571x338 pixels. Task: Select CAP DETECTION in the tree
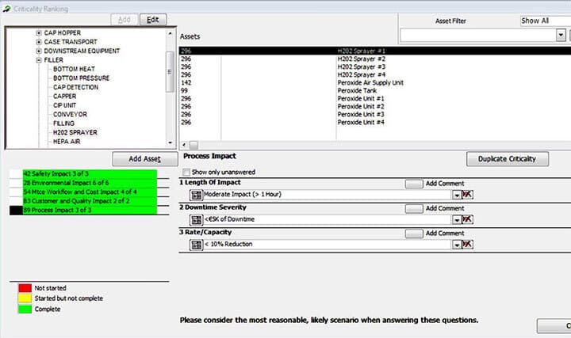point(76,87)
